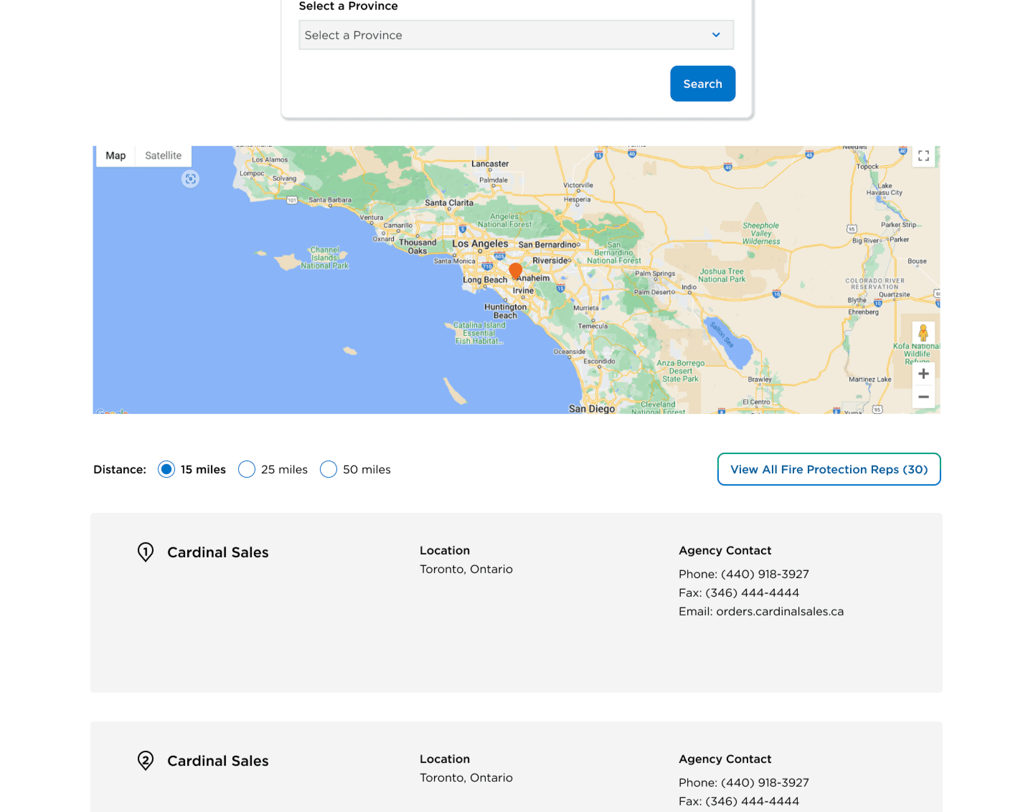
Task: Click second result's fax (346) 444-4444
Action: click(x=752, y=802)
